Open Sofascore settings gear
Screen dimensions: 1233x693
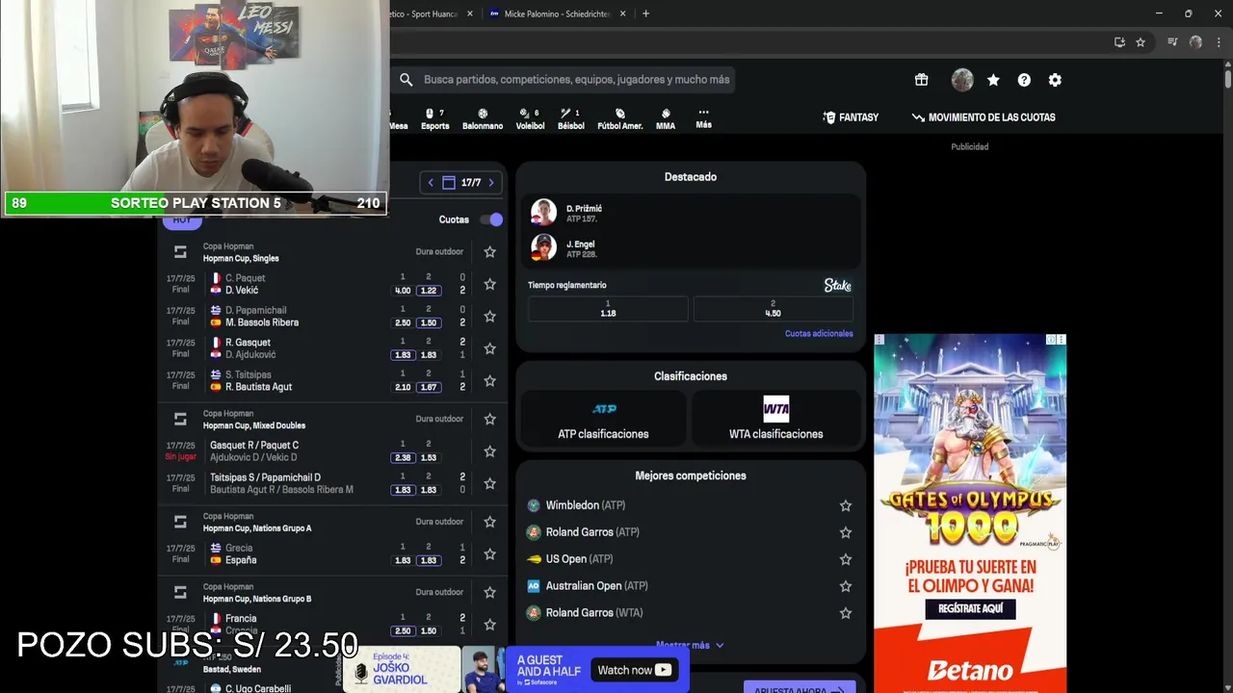point(1055,80)
